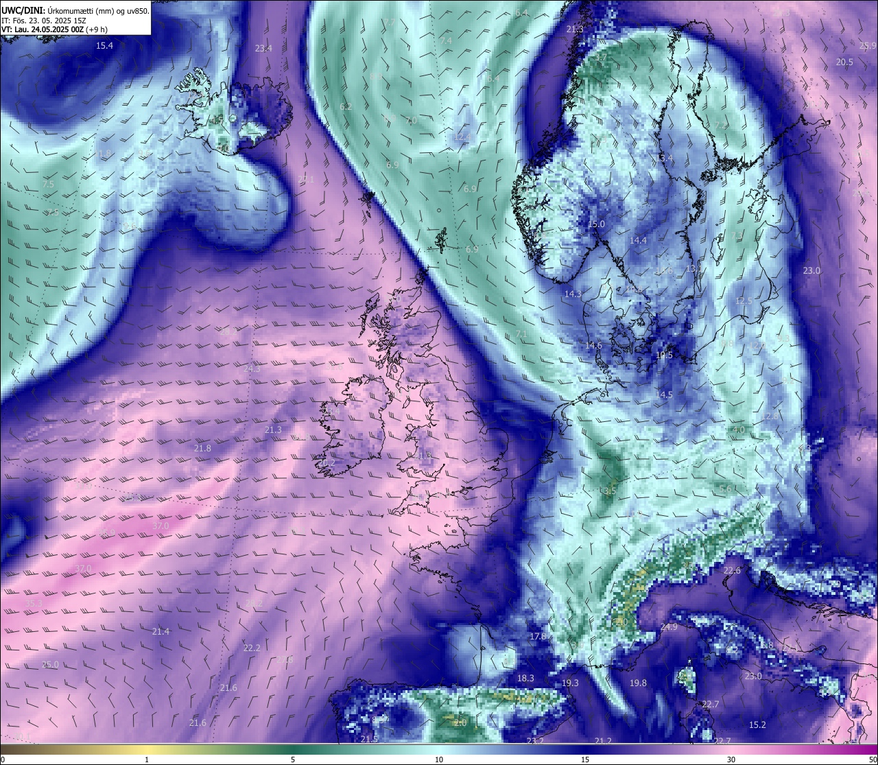Click the 20.5 value label

(844, 62)
